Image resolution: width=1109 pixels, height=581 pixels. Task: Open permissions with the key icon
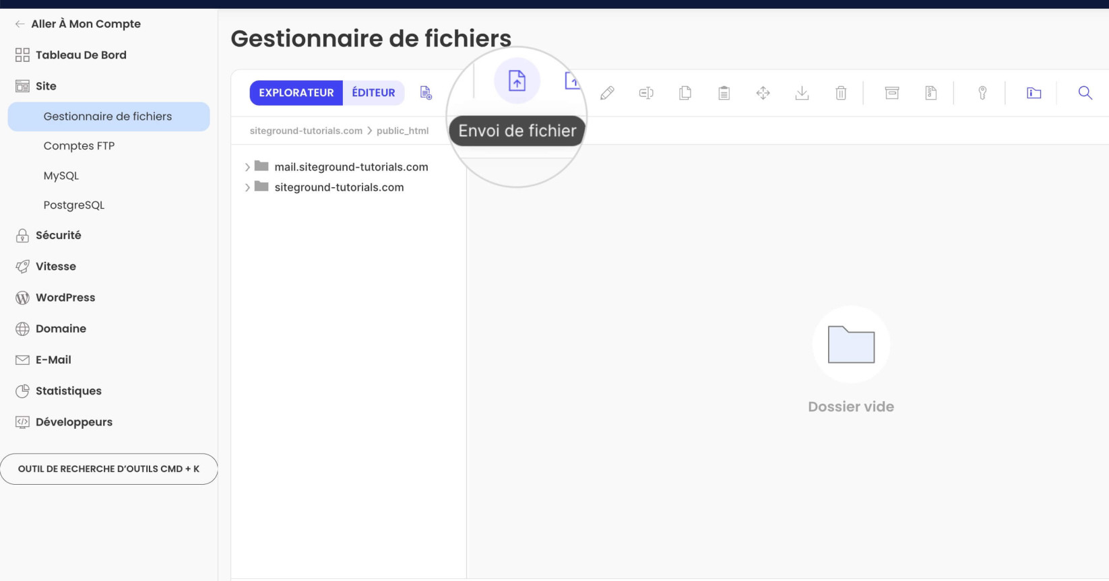(982, 93)
